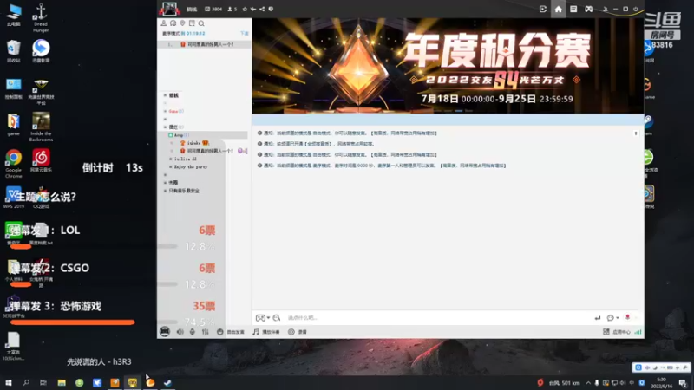Click the round dark button at the bottom-left corner
Viewport: 694px width, 390px height.
[x=165, y=332]
